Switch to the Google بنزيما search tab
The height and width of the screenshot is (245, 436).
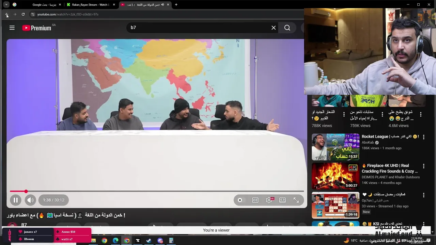tap(36, 5)
